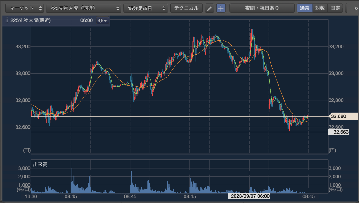359x203 pixels.
Task: Click the right-axis 33,200 price label
Action: (x=336, y=47)
